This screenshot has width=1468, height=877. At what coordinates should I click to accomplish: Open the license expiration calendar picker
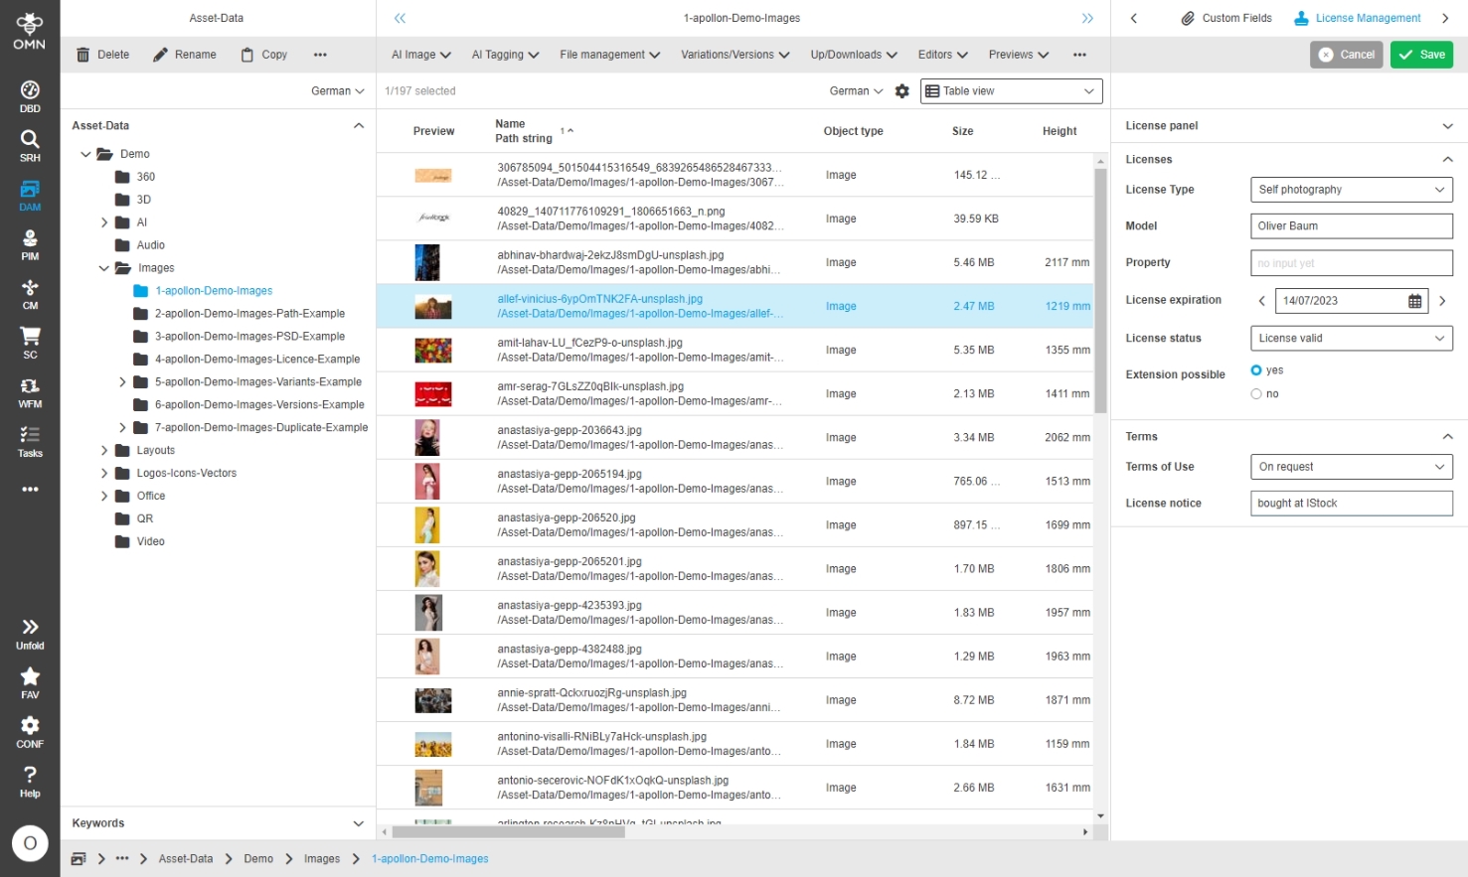pos(1414,301)
